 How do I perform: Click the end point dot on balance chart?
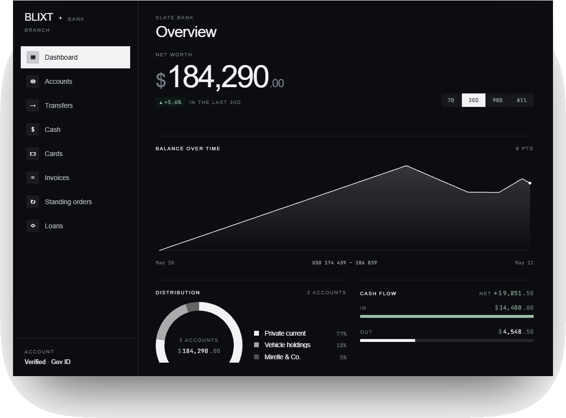click(530, 183)
